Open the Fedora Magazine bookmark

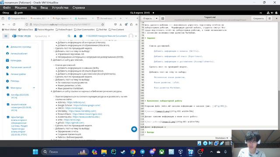coord(44,30)
